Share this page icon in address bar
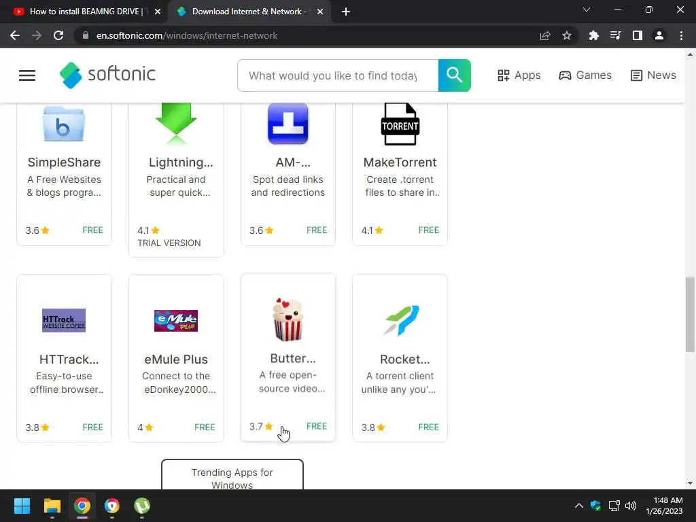Viewport: 696px width, 522px height. pos(545,35)
